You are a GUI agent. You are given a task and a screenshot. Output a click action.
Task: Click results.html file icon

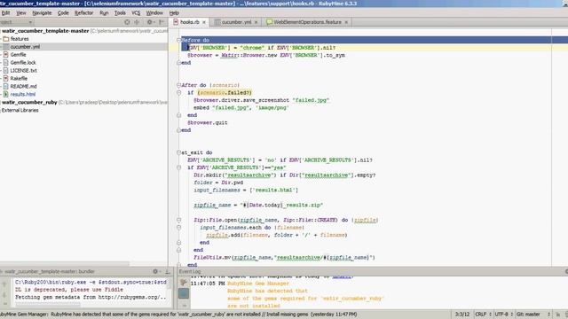coord(6,95)
